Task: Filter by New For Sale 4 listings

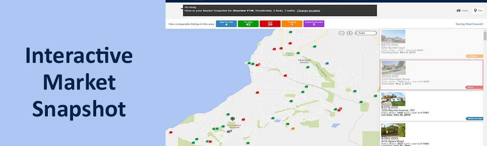Action: coord(226,24)
